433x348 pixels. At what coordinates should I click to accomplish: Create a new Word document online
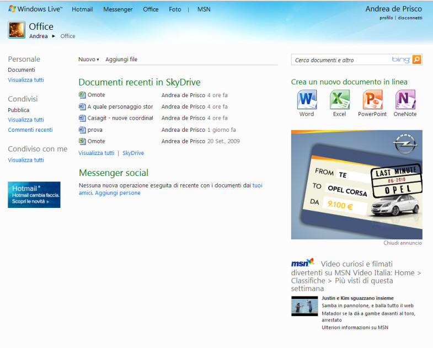point(307,103)
